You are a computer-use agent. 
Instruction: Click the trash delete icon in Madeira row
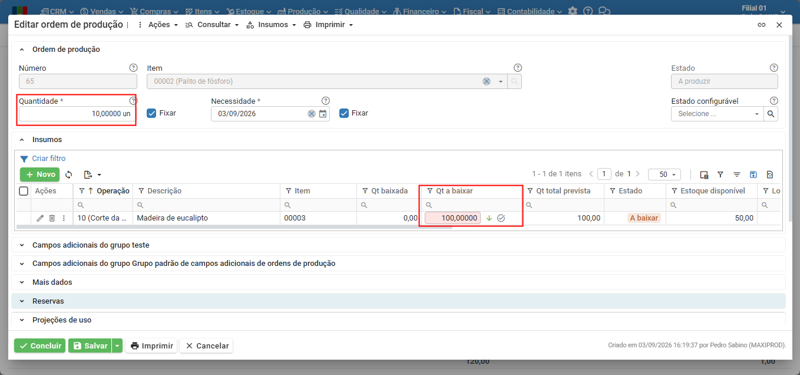52,218
